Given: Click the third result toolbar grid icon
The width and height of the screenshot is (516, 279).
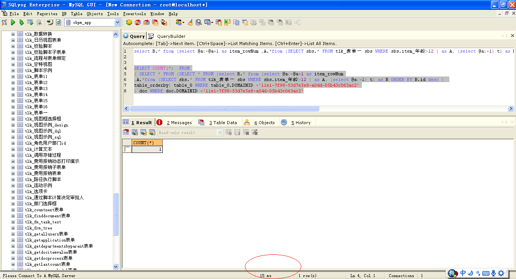Looking at the screenshot, I should [x=143, y=132].
